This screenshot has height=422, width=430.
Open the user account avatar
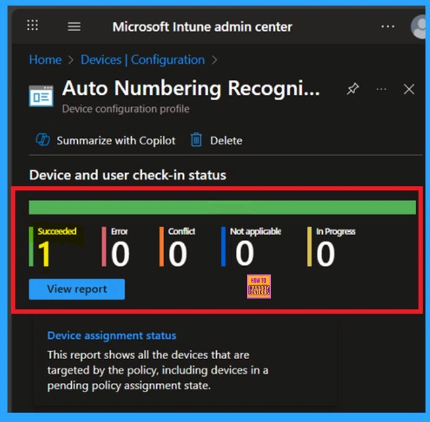tap(420, 26)
